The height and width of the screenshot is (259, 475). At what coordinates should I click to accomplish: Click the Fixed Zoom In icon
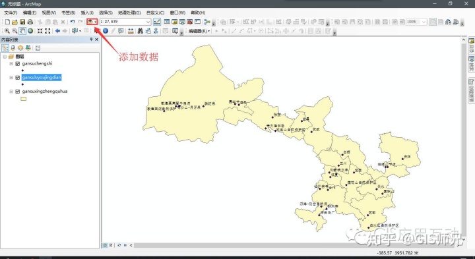click(x=40, y=31)
